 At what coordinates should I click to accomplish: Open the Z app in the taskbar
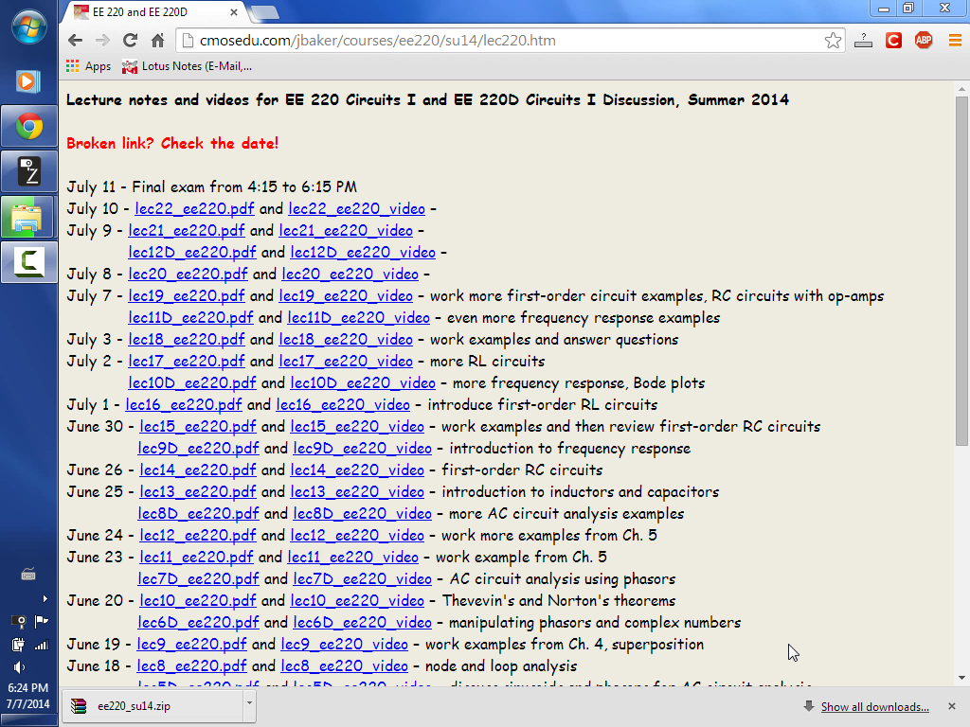tap(29, 172)
